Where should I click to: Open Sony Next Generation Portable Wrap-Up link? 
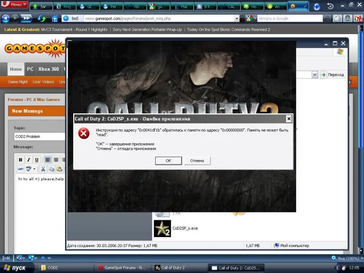(x=147, y=30)
